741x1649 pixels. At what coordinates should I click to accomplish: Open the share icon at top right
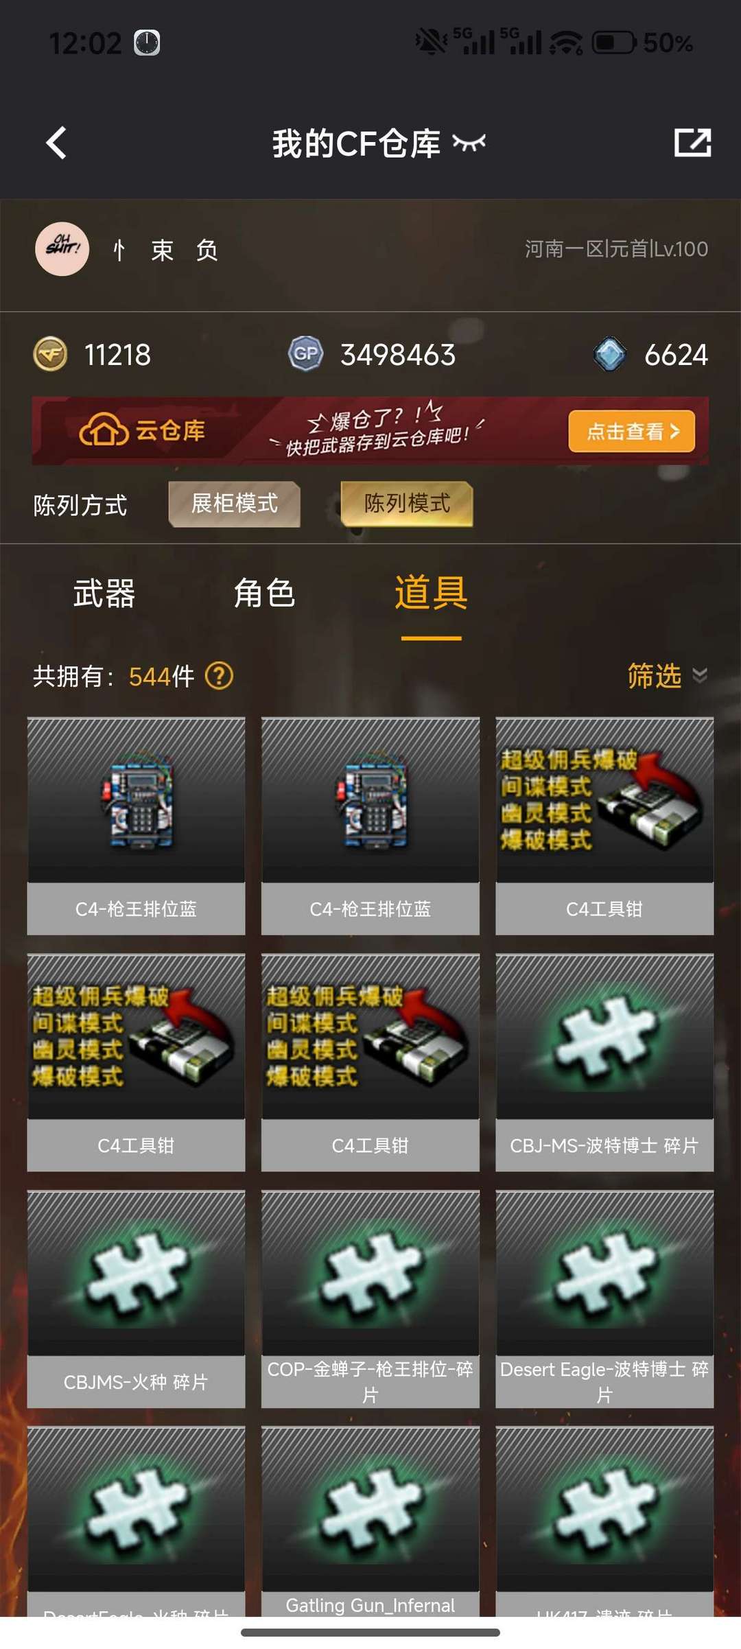point(692,143)
